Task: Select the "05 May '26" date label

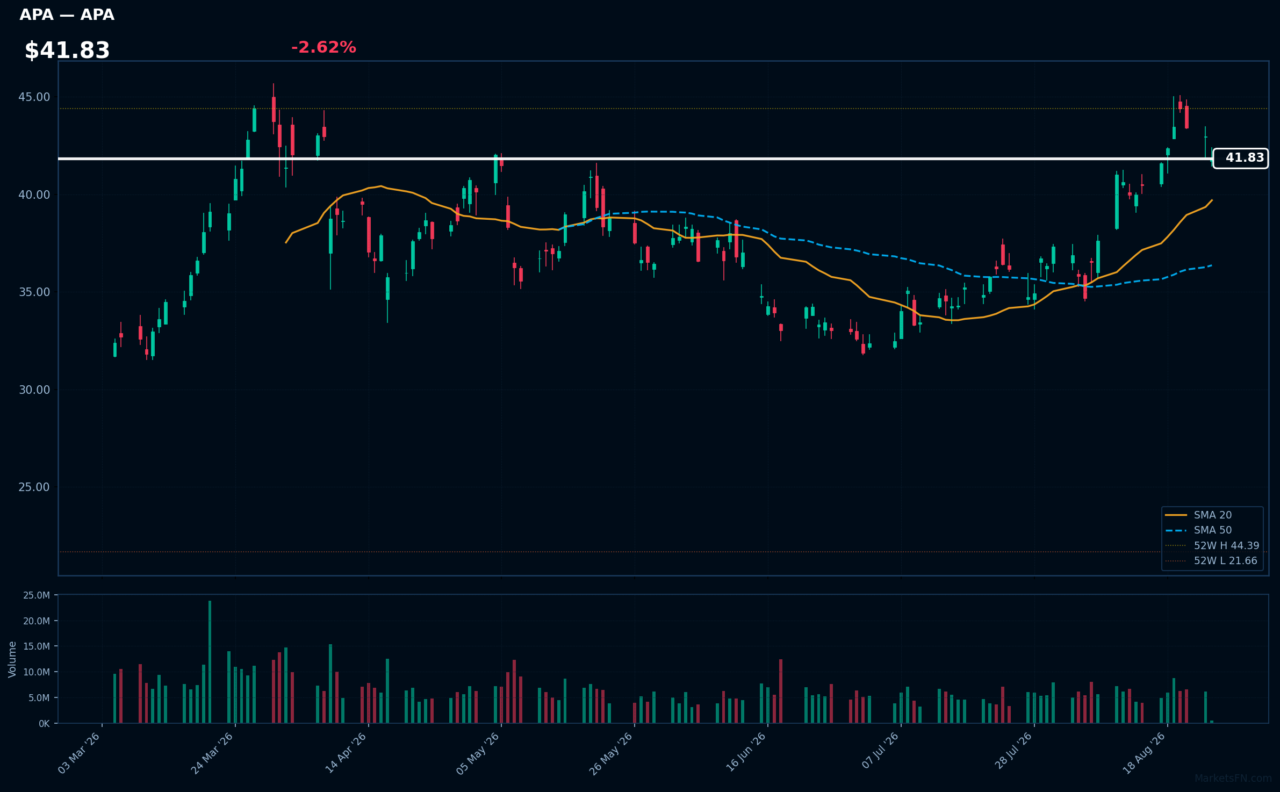Action: pyautogui.click(x=478, y=753)
